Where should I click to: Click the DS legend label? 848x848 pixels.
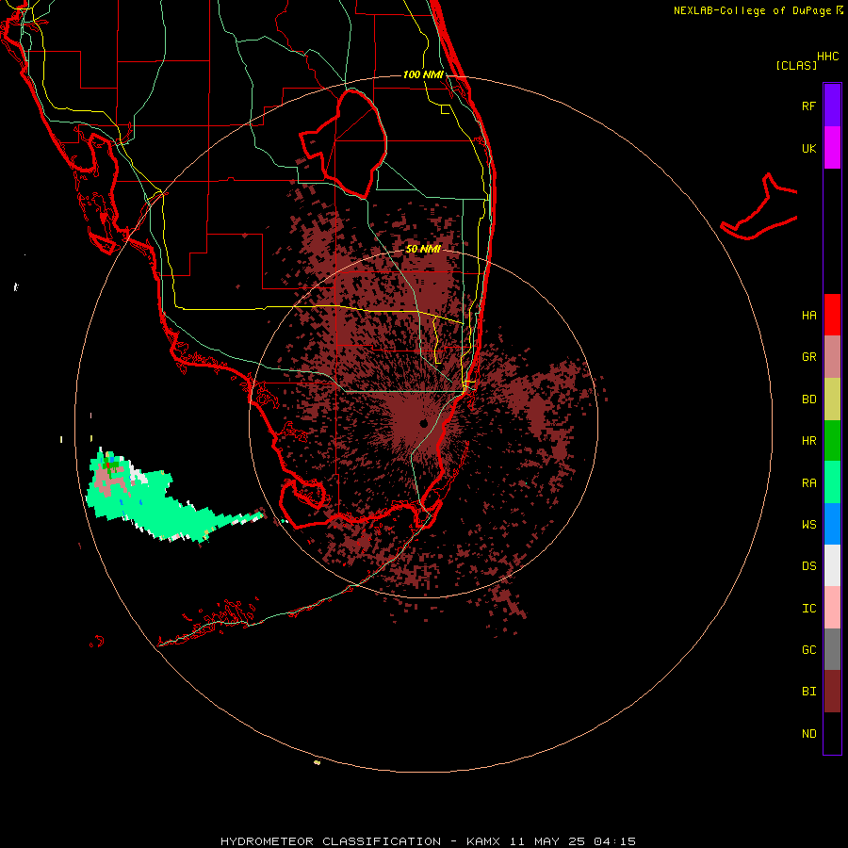[x=808, y=566]
